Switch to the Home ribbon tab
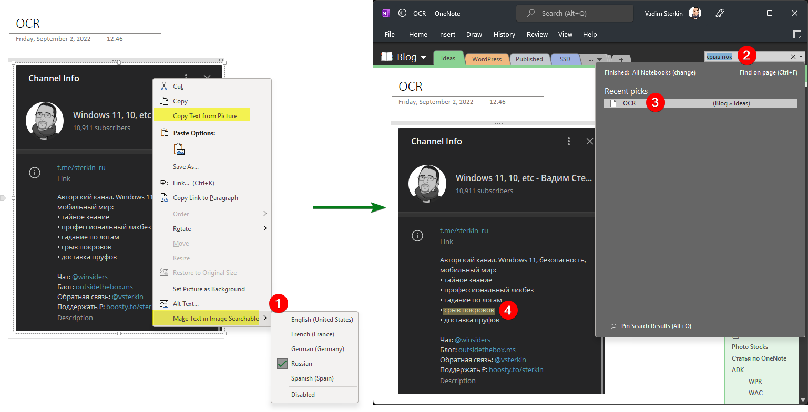 coord(418,34)
